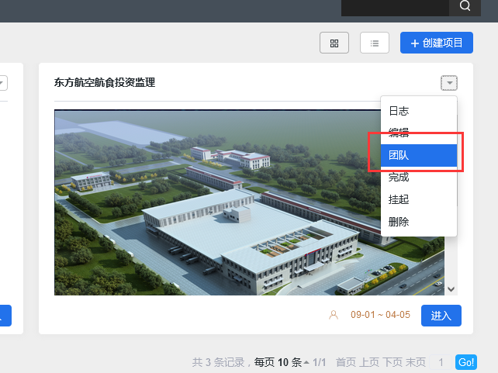Click the 进入 button on 东方航空 card
498x373 pixels.
pyautogui.click(x=441, y=316)
